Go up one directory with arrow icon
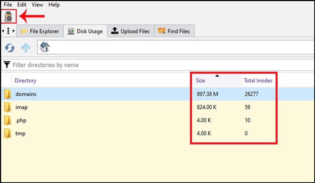The height and width of the screenshot is (183, 315). pos(26,48)
